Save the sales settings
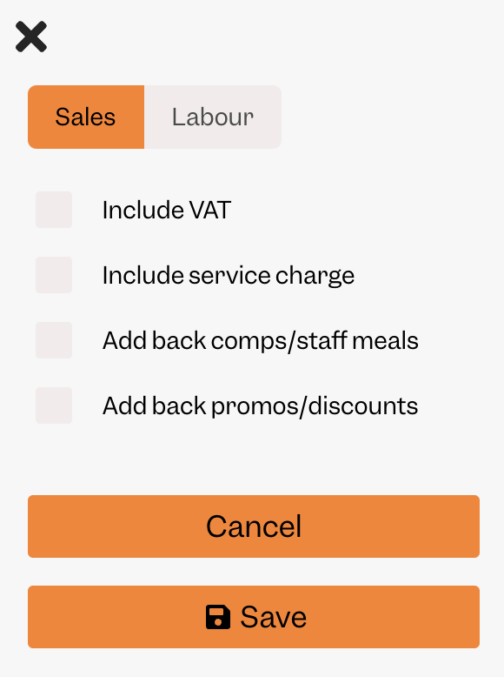 click(x=254, y=617)
